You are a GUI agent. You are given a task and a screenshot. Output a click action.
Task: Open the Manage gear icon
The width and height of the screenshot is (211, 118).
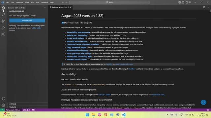[x=3, y=105]
